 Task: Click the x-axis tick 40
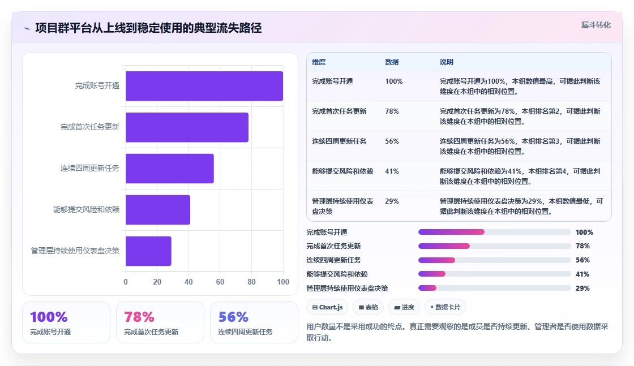pos(189,282)
